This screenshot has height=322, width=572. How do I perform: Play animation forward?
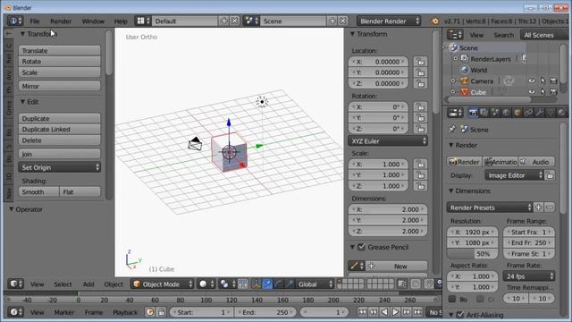(x=395, y=312)
